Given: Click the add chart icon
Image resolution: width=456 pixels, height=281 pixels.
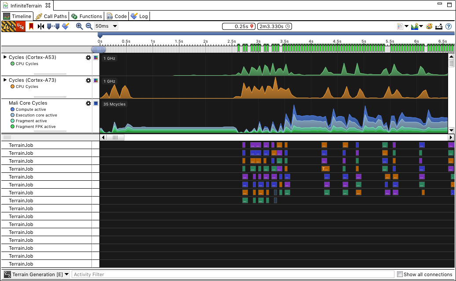Looking at the screenshot, I should (415, 26).
